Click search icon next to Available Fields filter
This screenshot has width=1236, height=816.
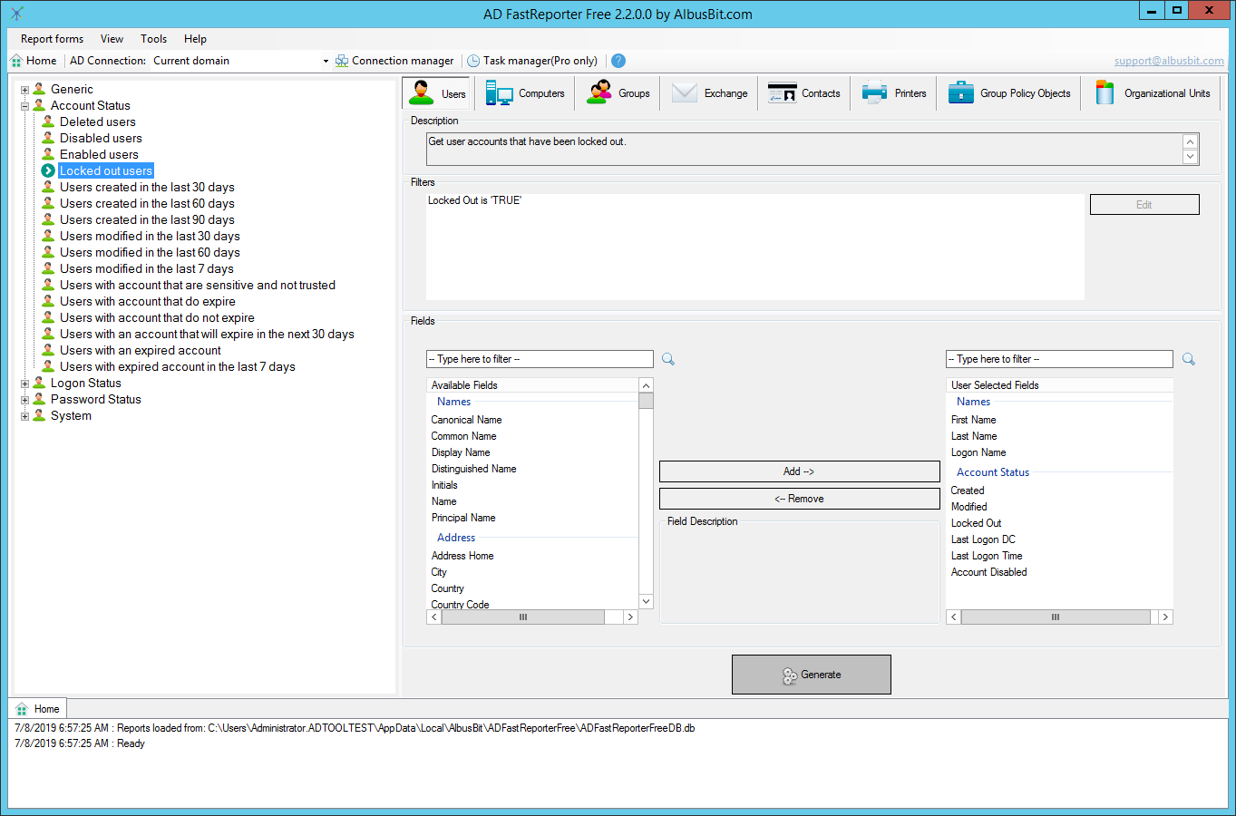[668, 359]
